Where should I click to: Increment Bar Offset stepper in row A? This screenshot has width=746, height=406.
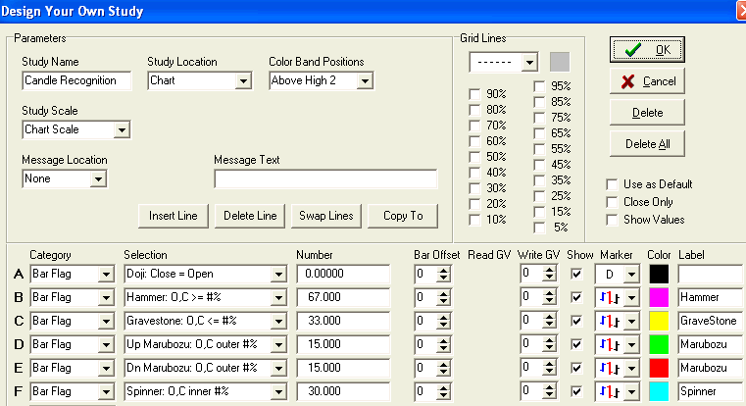[x=443, y=270]
